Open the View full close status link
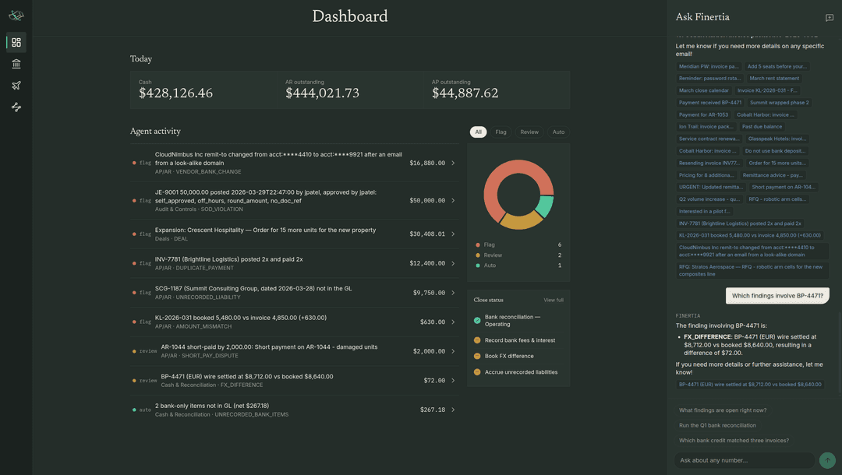Image resolution: width=842 pixels, height=475 pixels. (x=553, y=301)
